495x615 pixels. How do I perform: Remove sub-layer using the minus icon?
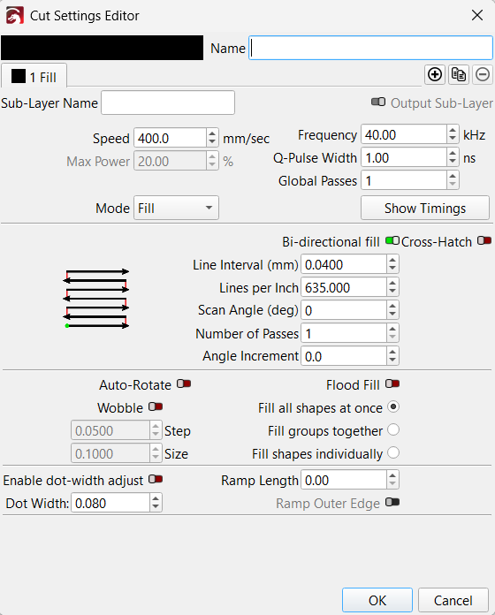[483, 74]
